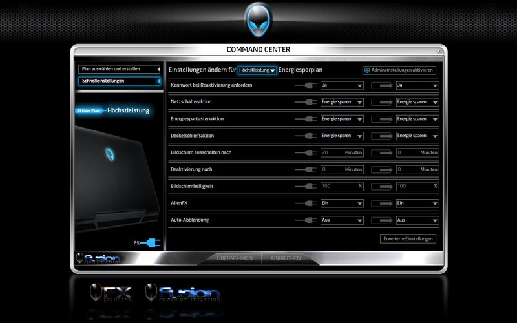Click battery icon in Energiespartastenaktion row
The image size is (517, 323).
click(x=382, y=120)
